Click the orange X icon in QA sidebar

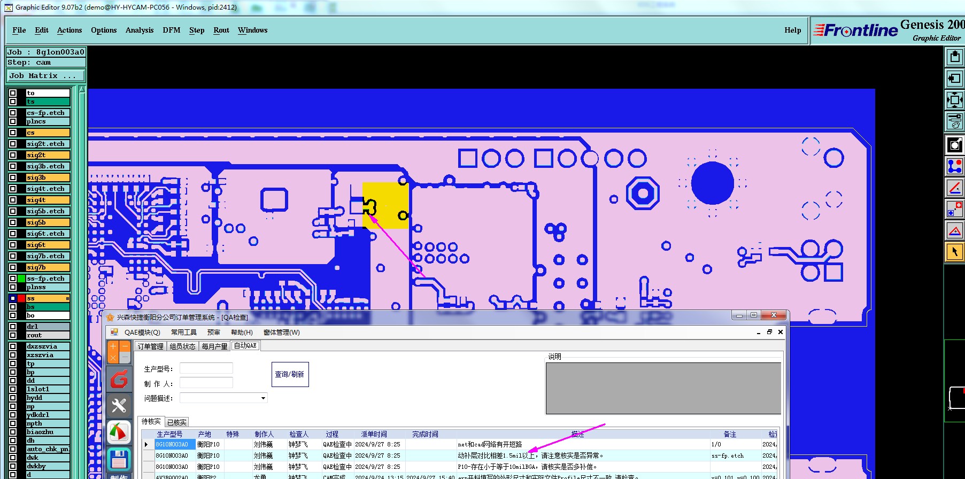113,358
